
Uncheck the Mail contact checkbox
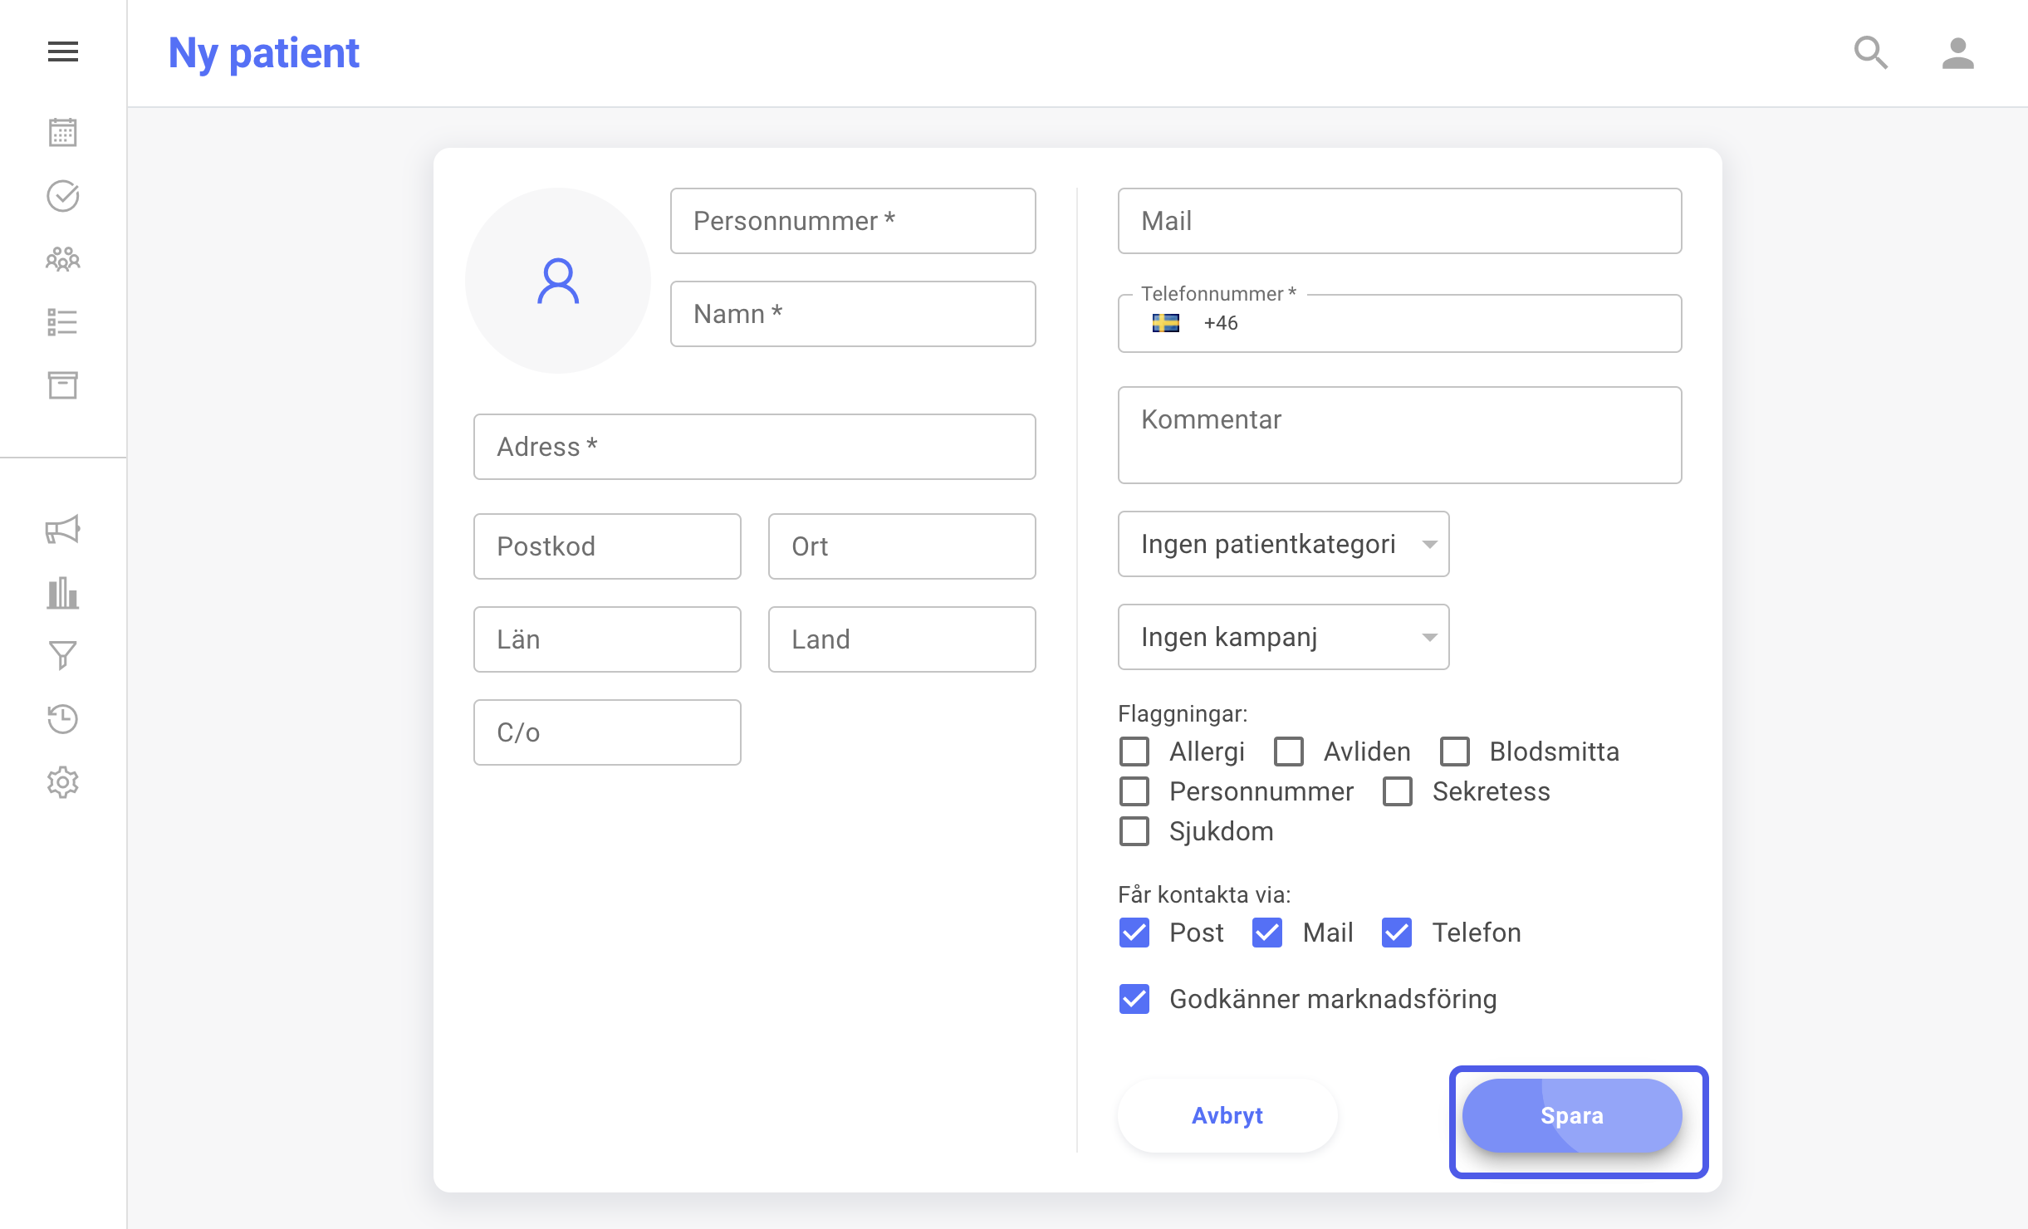point(1267,933)
